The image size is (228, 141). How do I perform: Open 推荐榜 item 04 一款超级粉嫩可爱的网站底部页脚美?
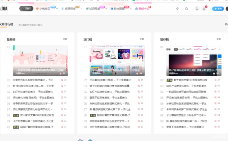tap(186, 92)
